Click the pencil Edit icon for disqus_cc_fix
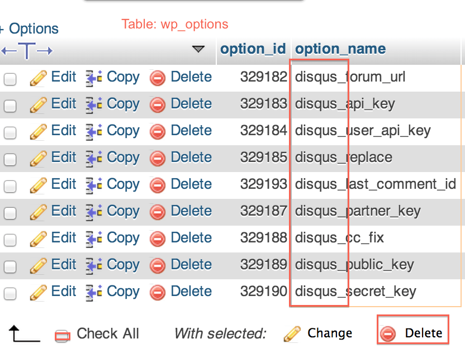Screen dimensions: 465x353 [38, 239]
